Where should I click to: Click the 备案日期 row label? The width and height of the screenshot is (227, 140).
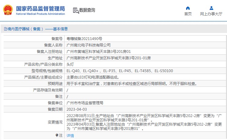point(55,109)
